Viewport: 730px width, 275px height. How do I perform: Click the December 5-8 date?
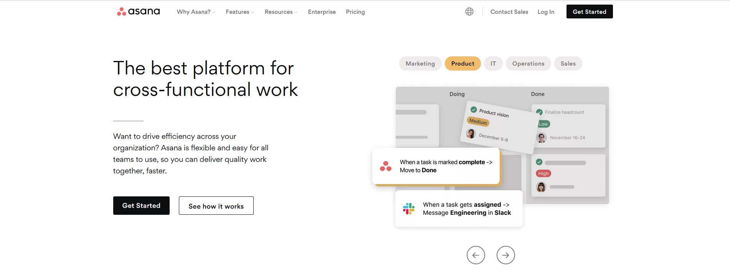(494, 137)
